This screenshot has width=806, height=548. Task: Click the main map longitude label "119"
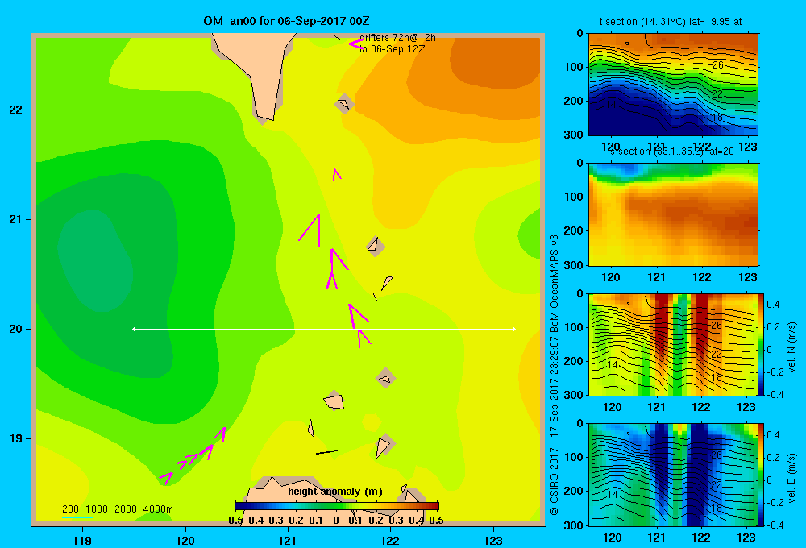[x=82, y=540]
